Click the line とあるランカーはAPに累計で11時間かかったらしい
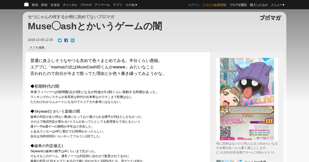The width and height of the screenshot is (309, 162). pos(68,131)
